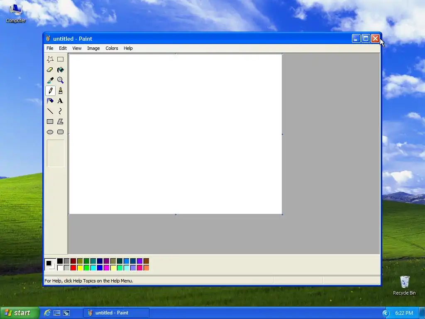Select the Polygon tool
Screen dimensions: 425x319
61,122
